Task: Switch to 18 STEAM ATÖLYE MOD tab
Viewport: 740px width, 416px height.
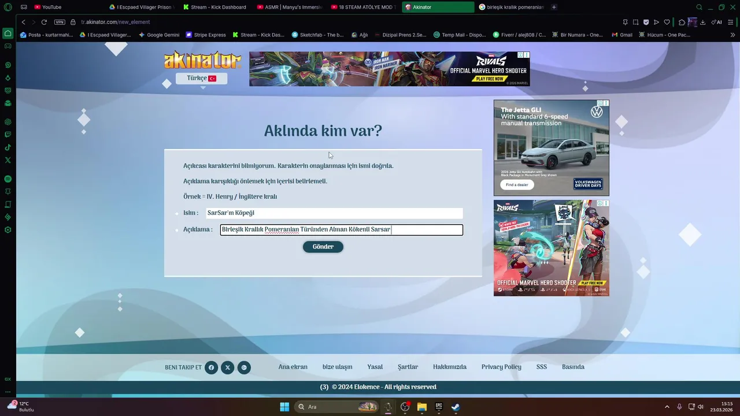Action: pos(364,7)
